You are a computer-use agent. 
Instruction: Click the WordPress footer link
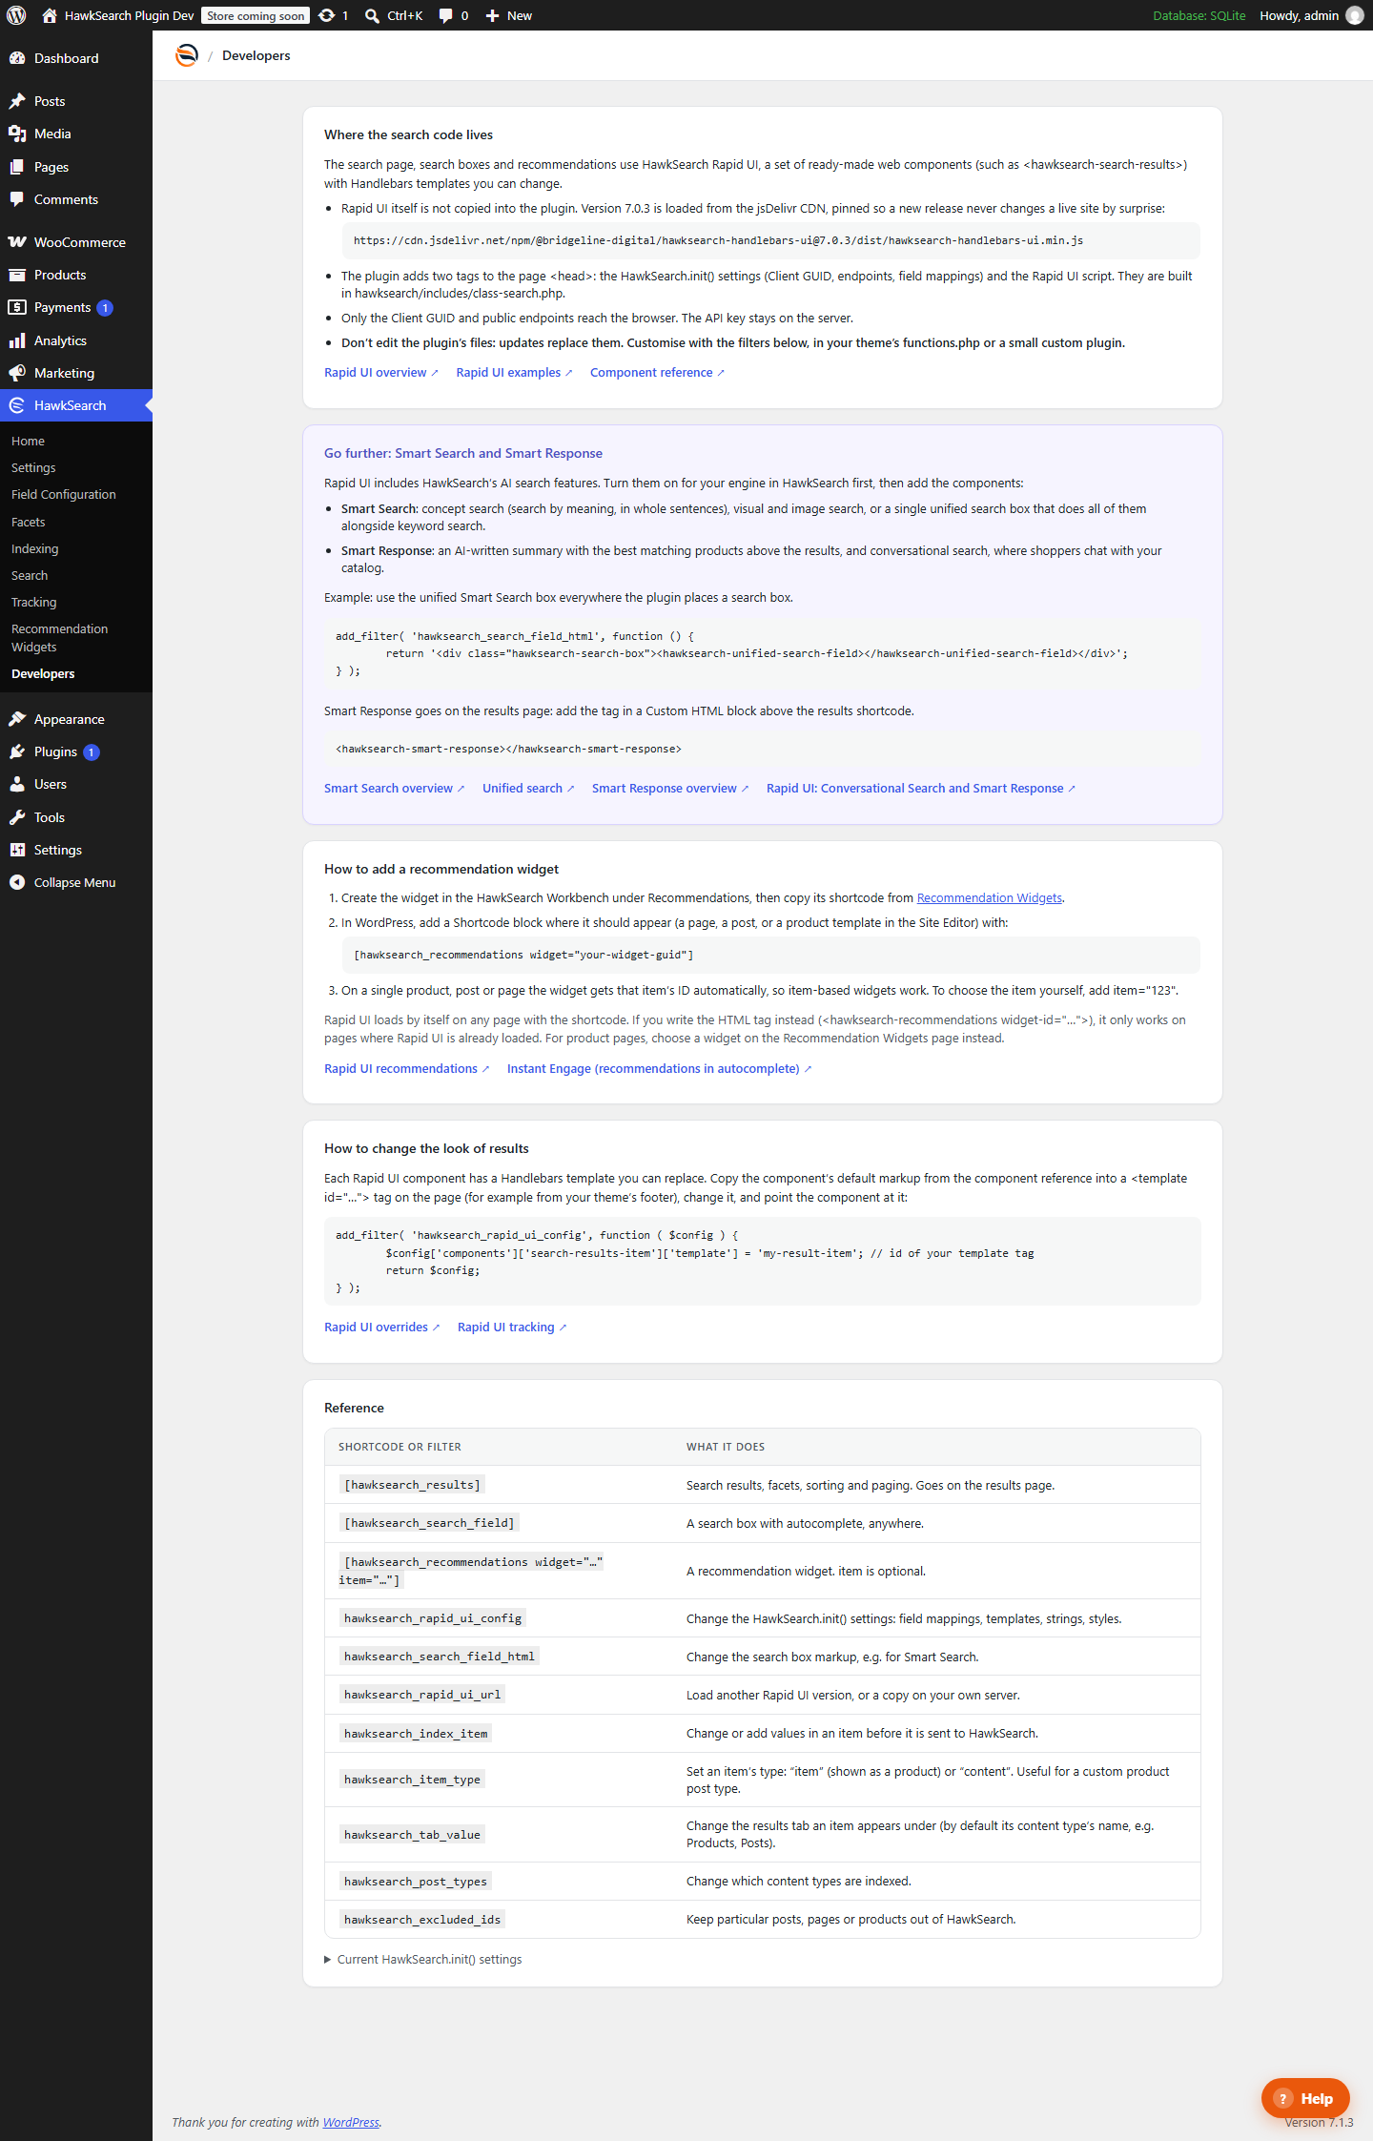pyautogui.click(x=351, y=2122)
